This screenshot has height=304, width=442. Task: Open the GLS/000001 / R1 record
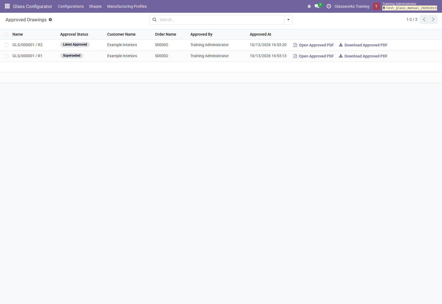coord(27,56)
